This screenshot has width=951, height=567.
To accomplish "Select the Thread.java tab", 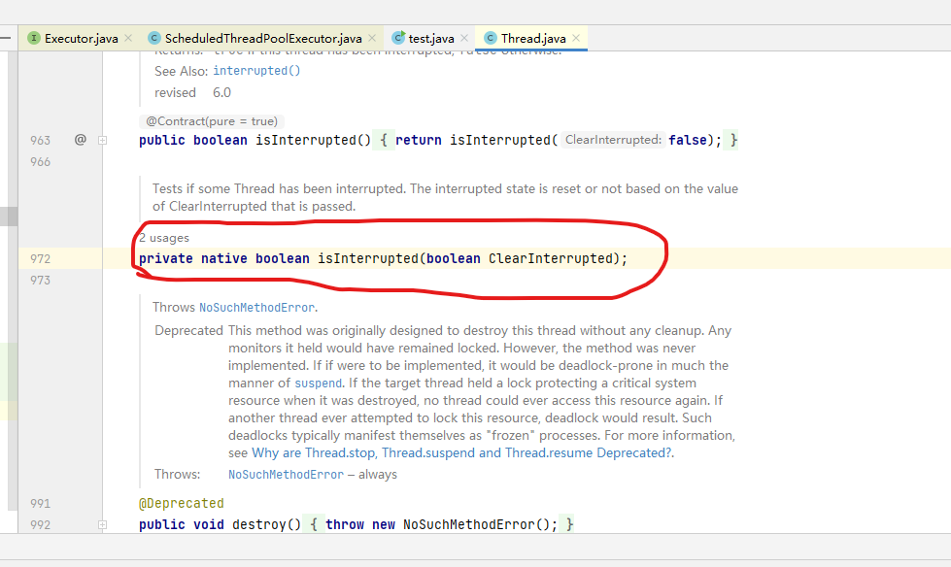I will pos(533,38).
